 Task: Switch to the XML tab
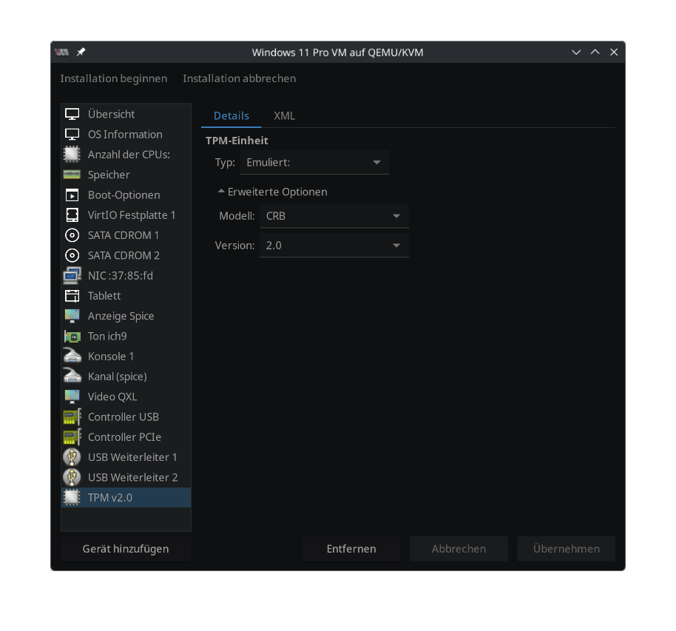285,115
